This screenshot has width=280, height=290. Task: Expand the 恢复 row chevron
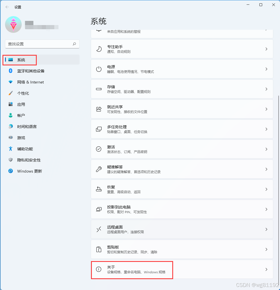pos(266,189)
